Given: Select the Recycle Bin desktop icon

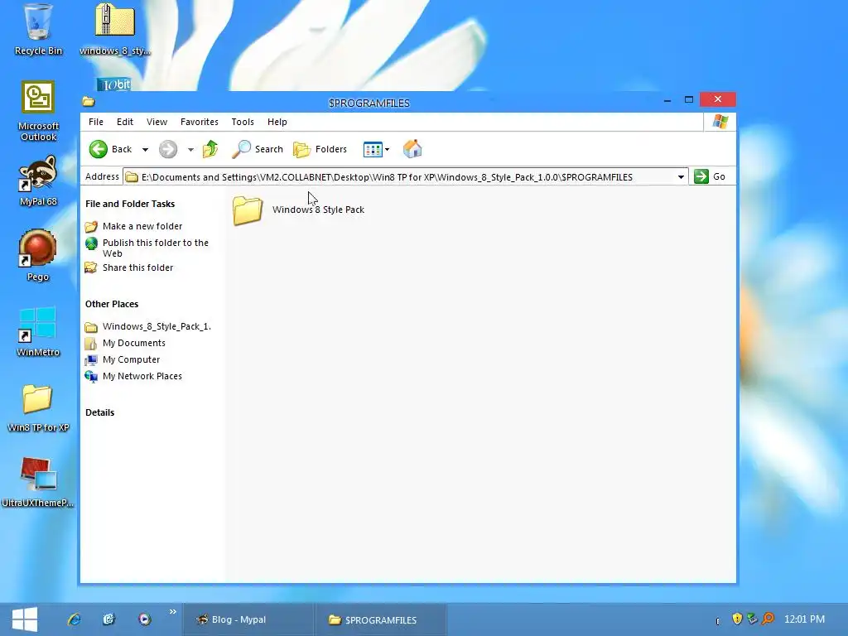Looking at the screenshot, I should point(38,31).
